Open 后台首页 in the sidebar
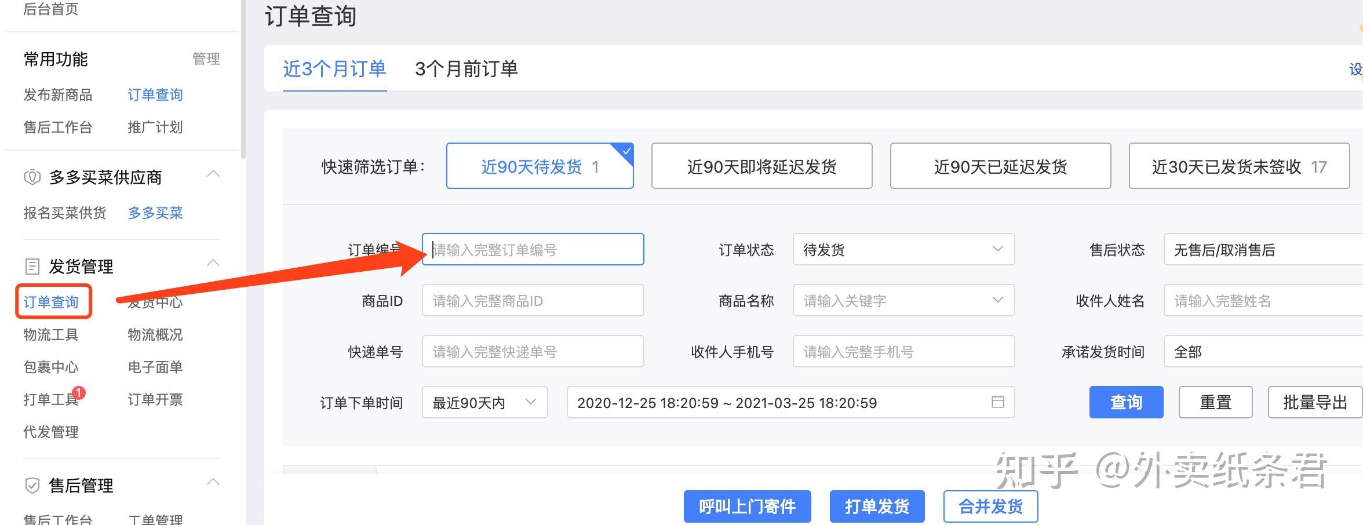Screen dimensions: 1363x525 pos(51,8)
